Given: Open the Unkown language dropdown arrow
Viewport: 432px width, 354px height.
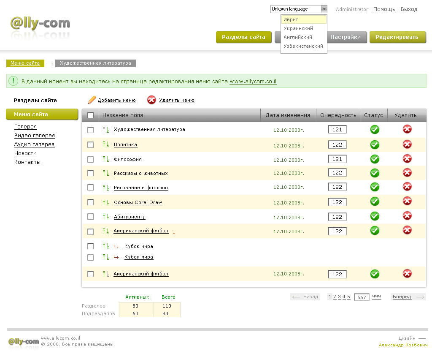Looking at the screenshot, I should click(324, 9).
